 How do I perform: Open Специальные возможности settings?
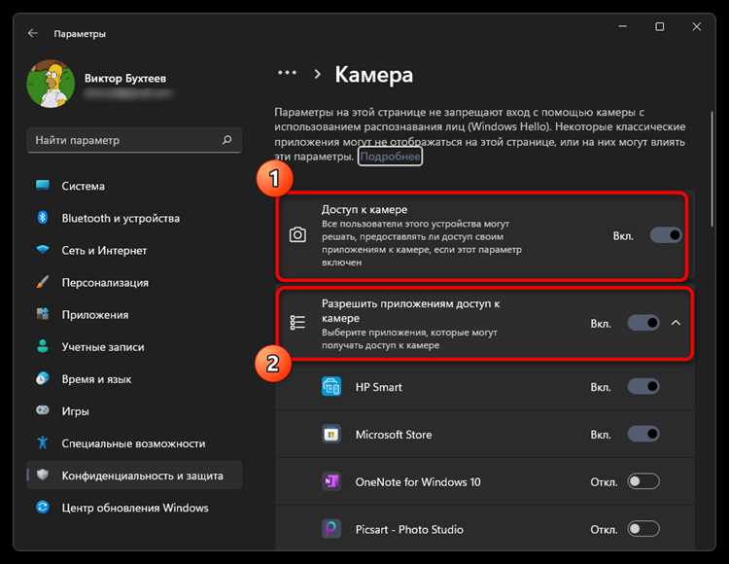pyautogui.click(x=134, y=443)
